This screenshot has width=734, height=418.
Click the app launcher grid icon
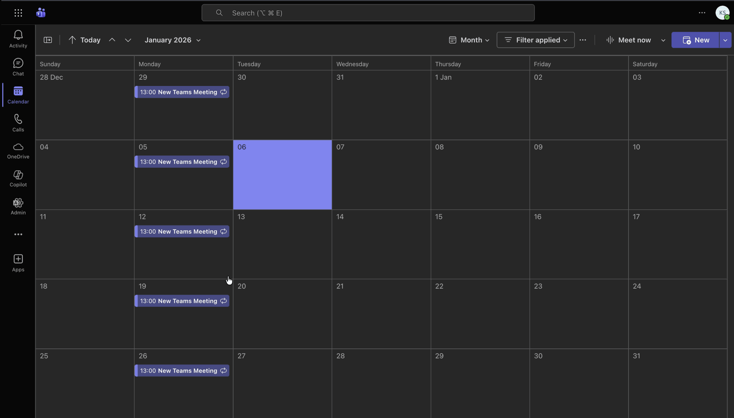click(x=18, y=13)
